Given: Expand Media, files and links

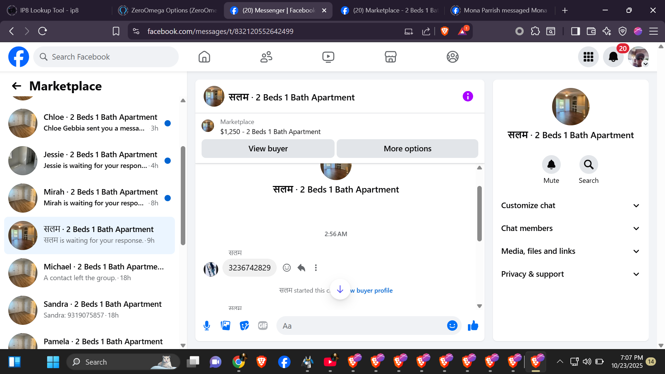Looking at the screenshot, I should (570, 251).
